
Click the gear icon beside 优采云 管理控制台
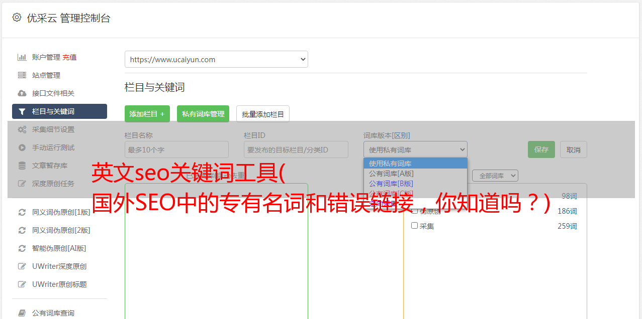pos(17,18)
